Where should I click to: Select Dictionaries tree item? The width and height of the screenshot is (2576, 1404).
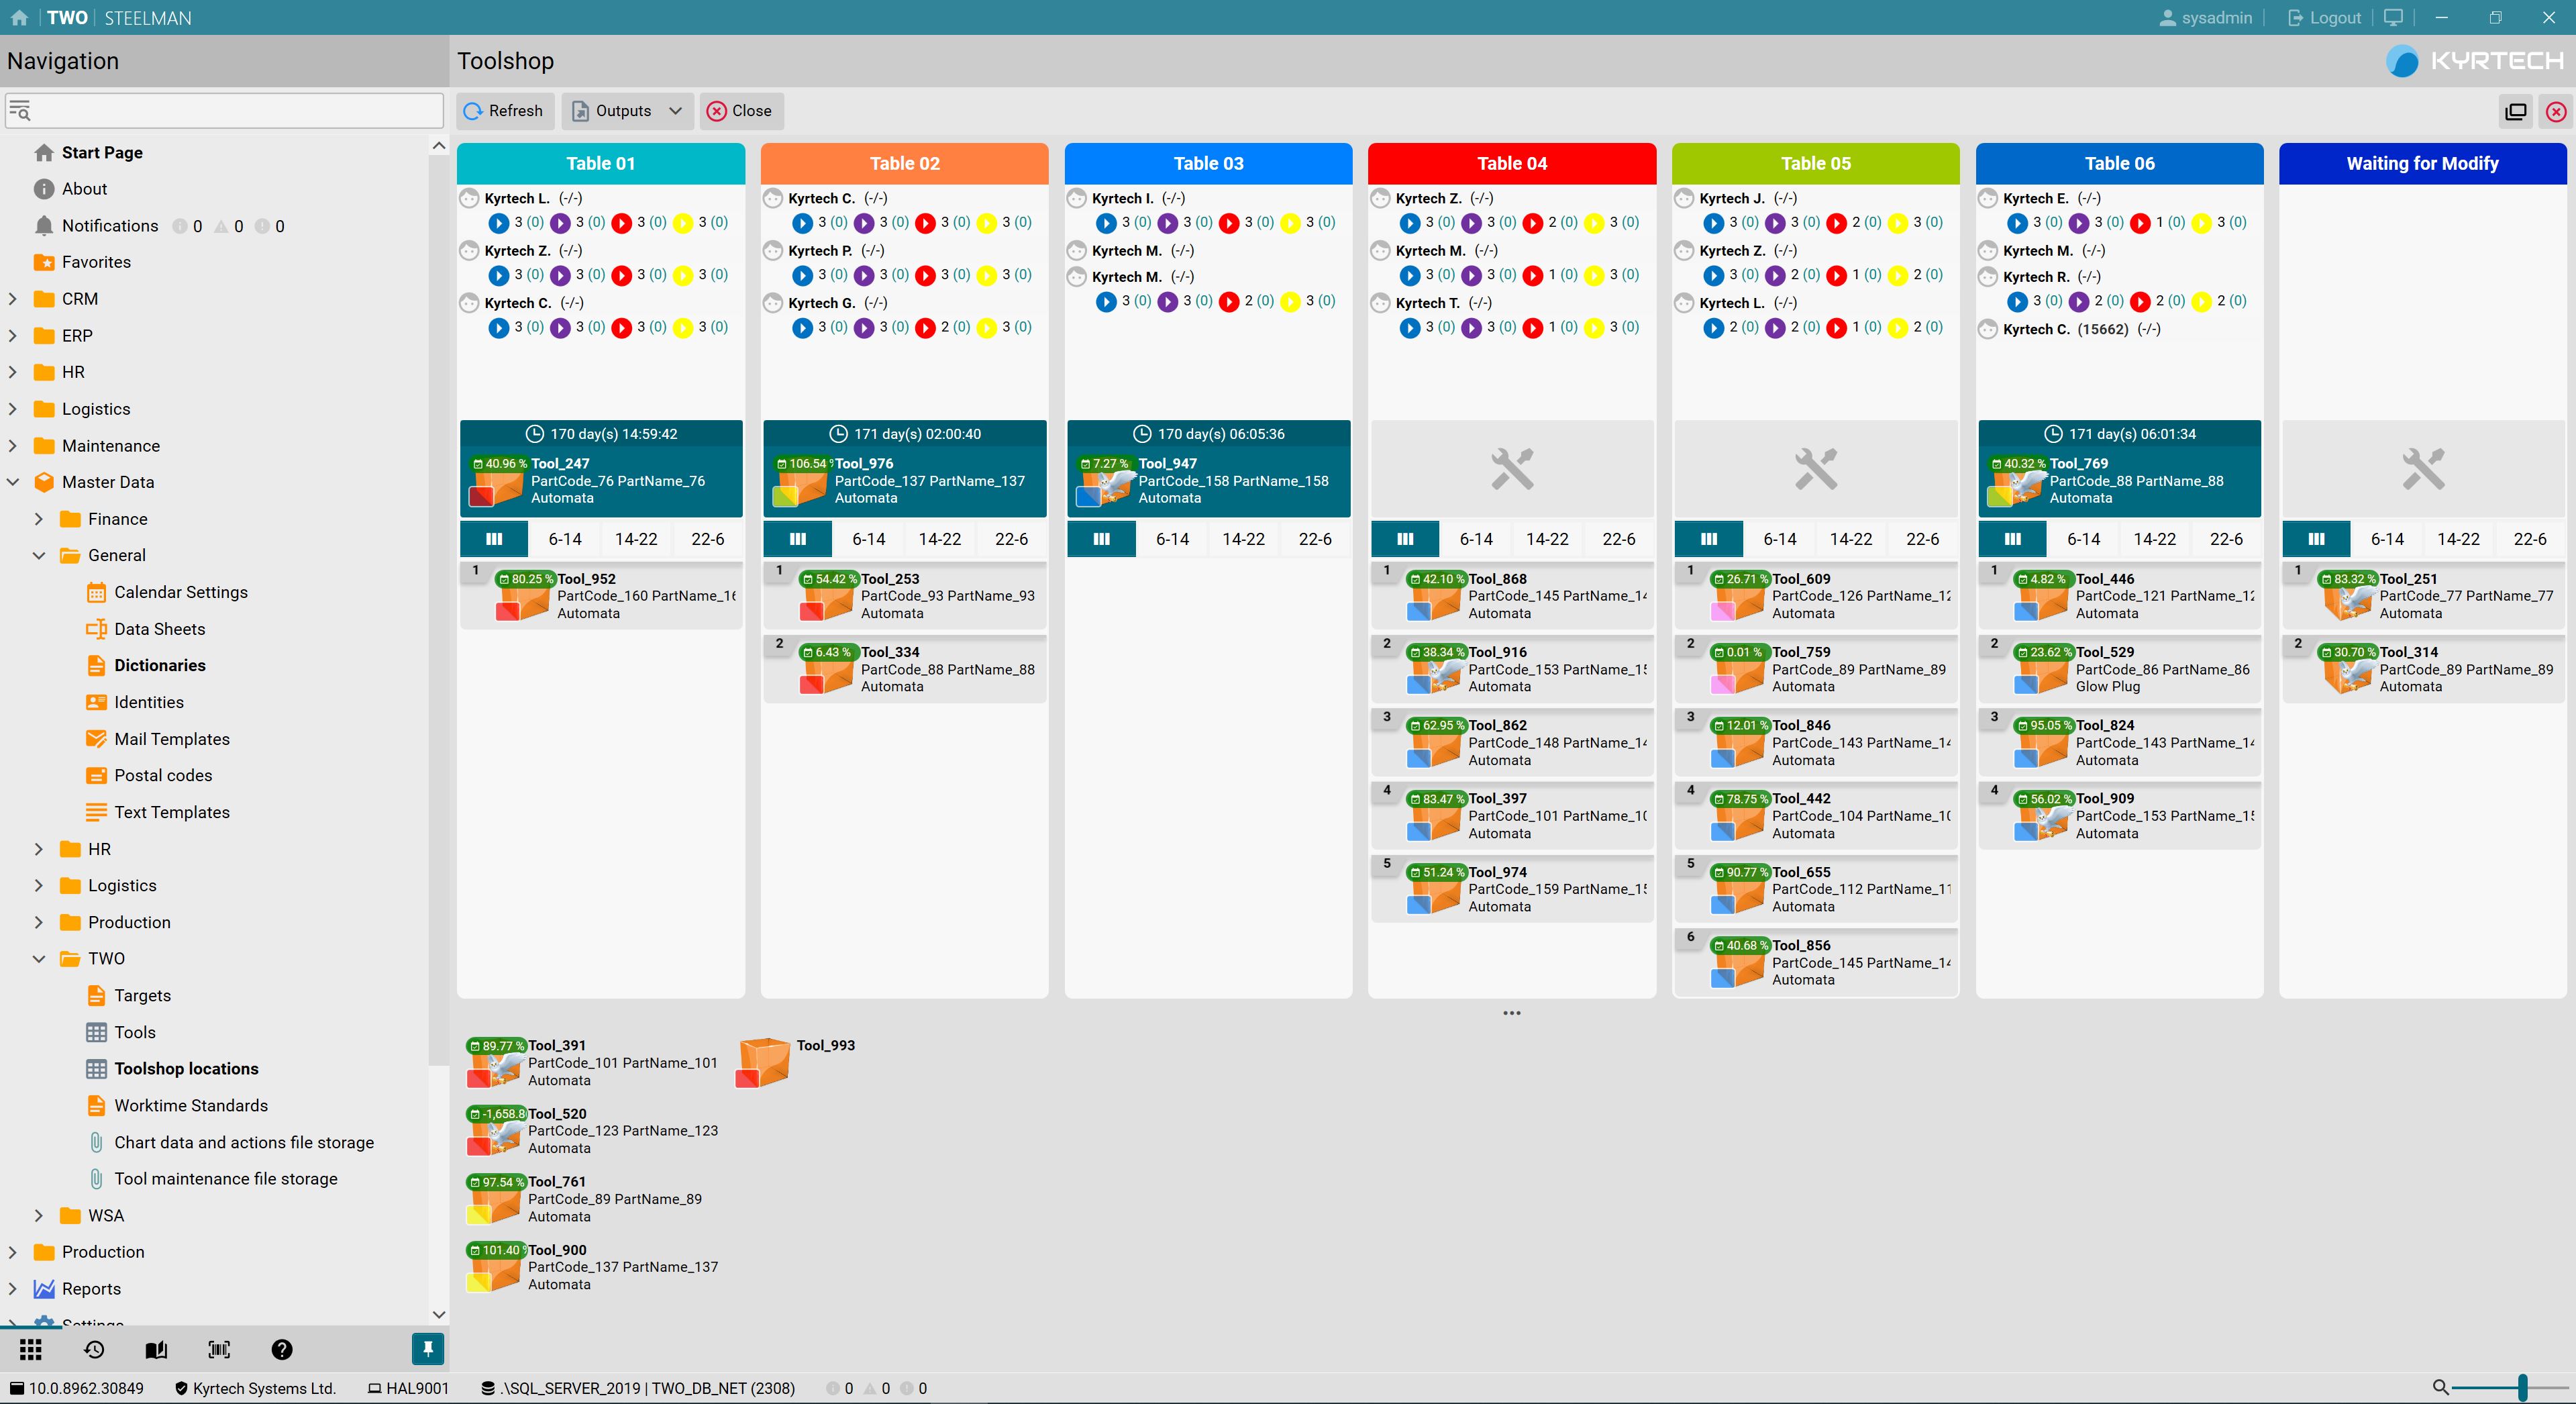160,665
